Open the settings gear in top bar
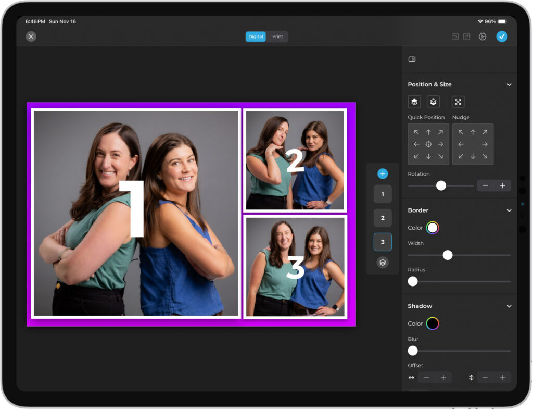This screenshot has height=410, width=533. [483, 36]
